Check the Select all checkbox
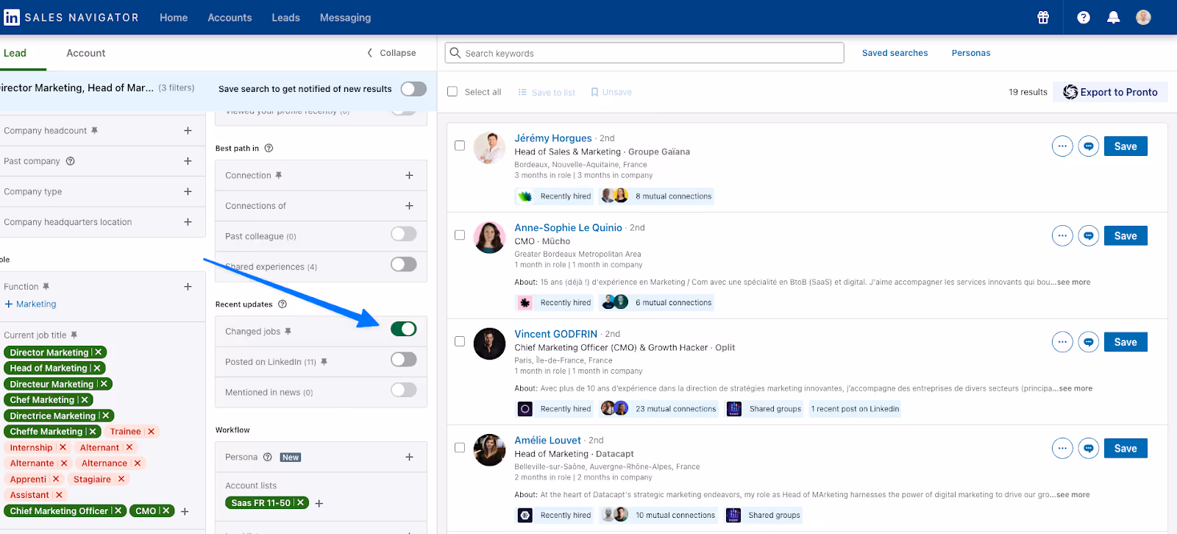This screenshot has width=1177, height=534. coord(452,92)
